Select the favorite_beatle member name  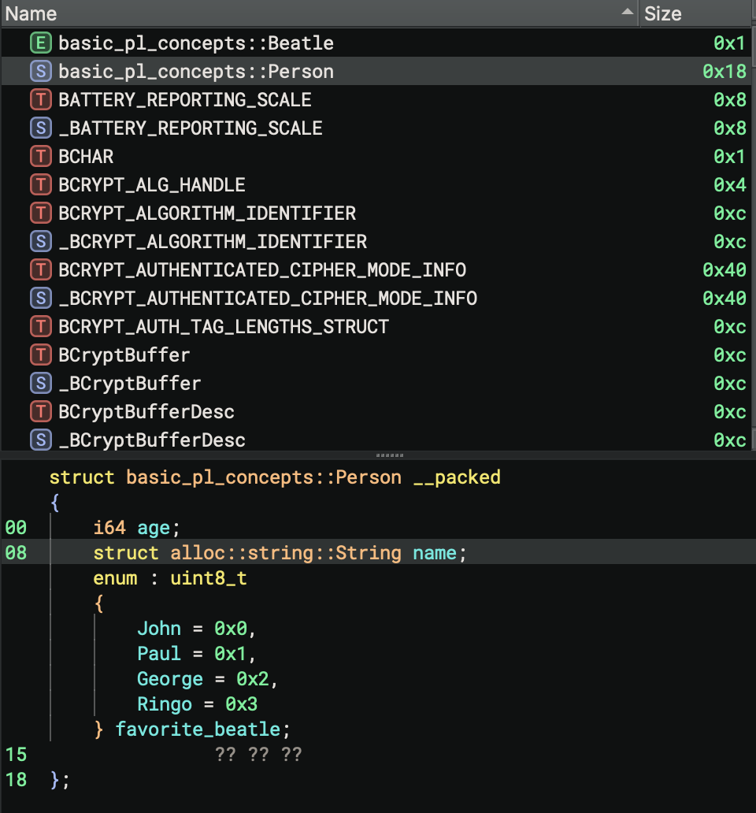coord(198,729)
